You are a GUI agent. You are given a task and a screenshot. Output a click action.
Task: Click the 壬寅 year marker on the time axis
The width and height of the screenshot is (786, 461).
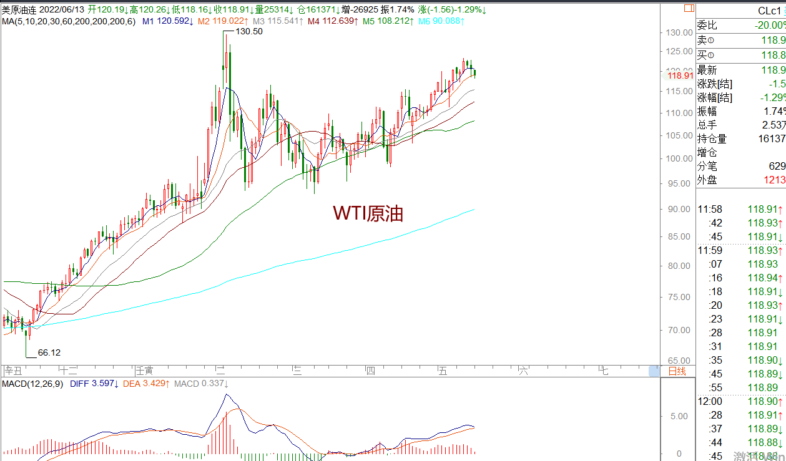click(145, 371)
